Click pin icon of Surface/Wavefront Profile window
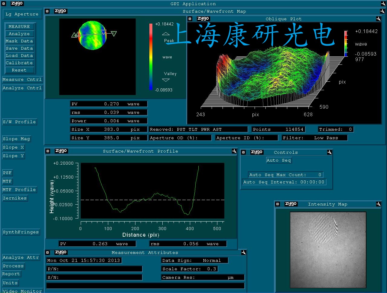The height and width of the screenshot is (293, 387). (234, 151)
